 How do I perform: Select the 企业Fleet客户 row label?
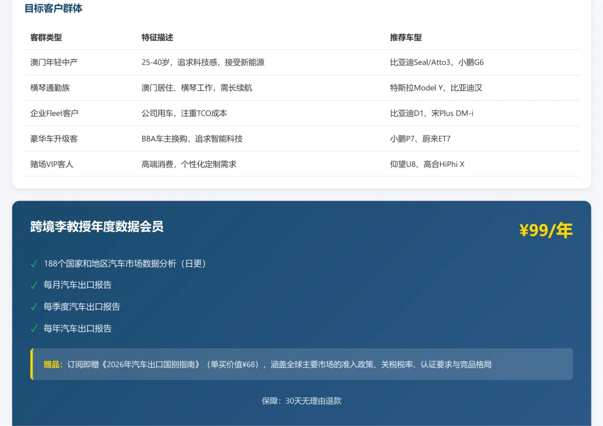pyautogui.click(x=54, y=113)
